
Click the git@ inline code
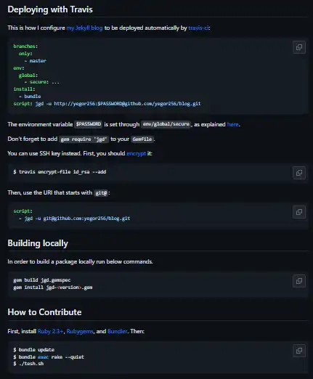101,193
